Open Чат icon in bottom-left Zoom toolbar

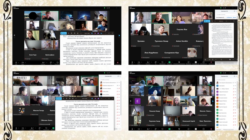40,128
